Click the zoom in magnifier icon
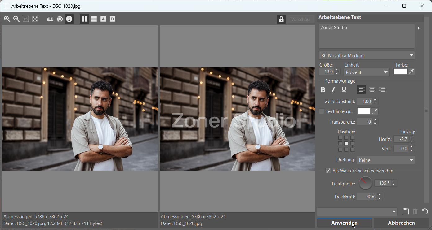Viewport: 432px width, 230px height. click(x=7, y=19)
